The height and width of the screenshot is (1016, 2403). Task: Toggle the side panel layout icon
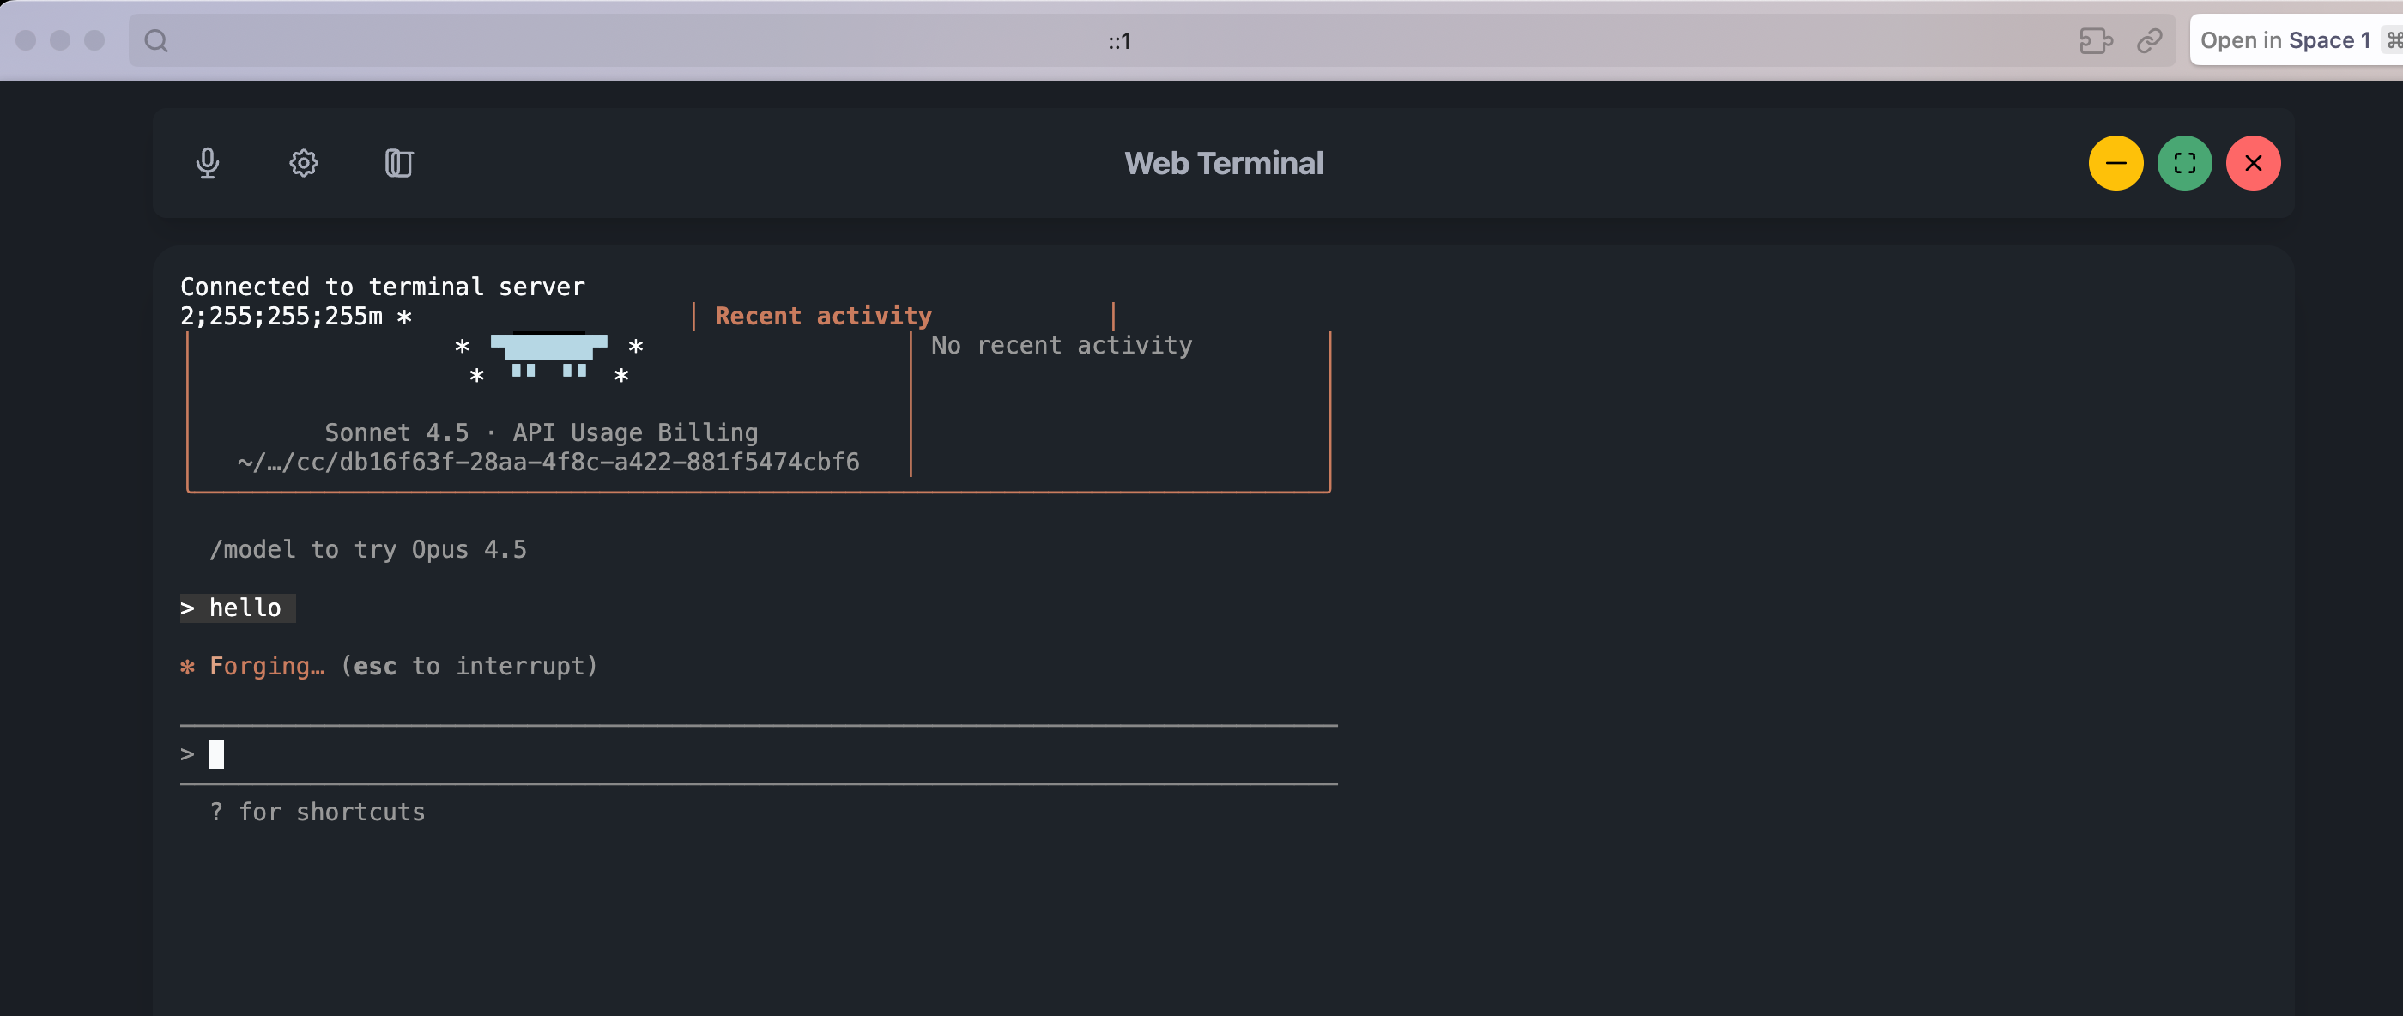click(398, 163)
